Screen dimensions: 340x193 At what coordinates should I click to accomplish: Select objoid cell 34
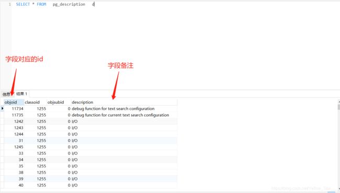(14, 160)
